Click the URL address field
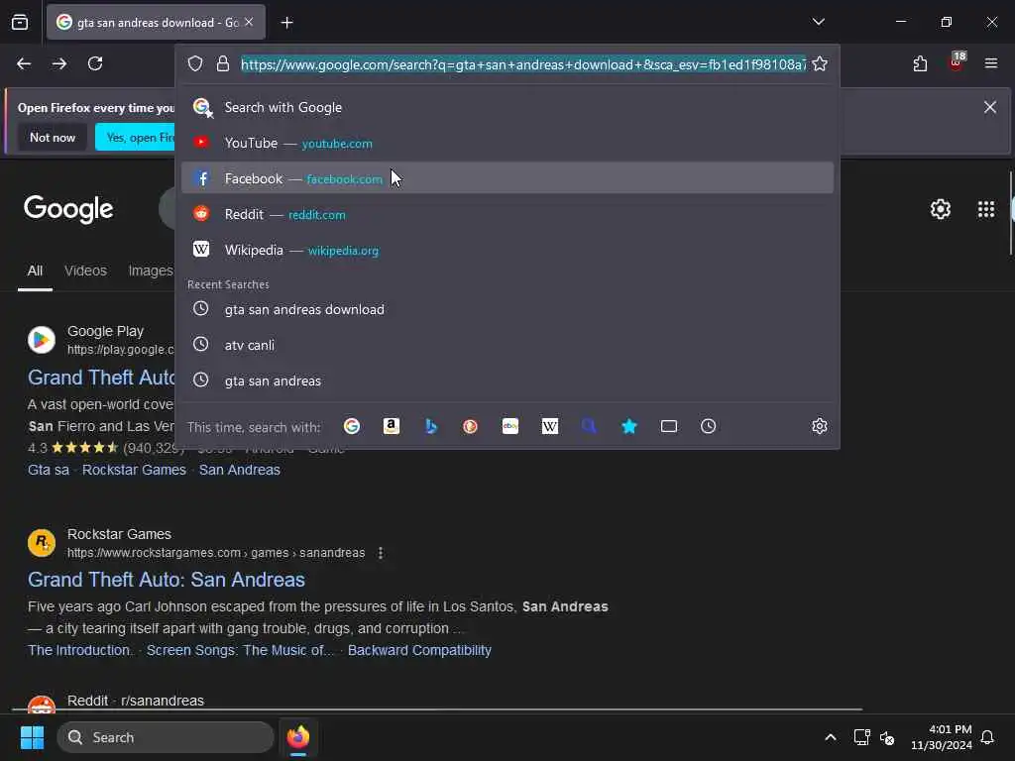 [x=523, y=64]
